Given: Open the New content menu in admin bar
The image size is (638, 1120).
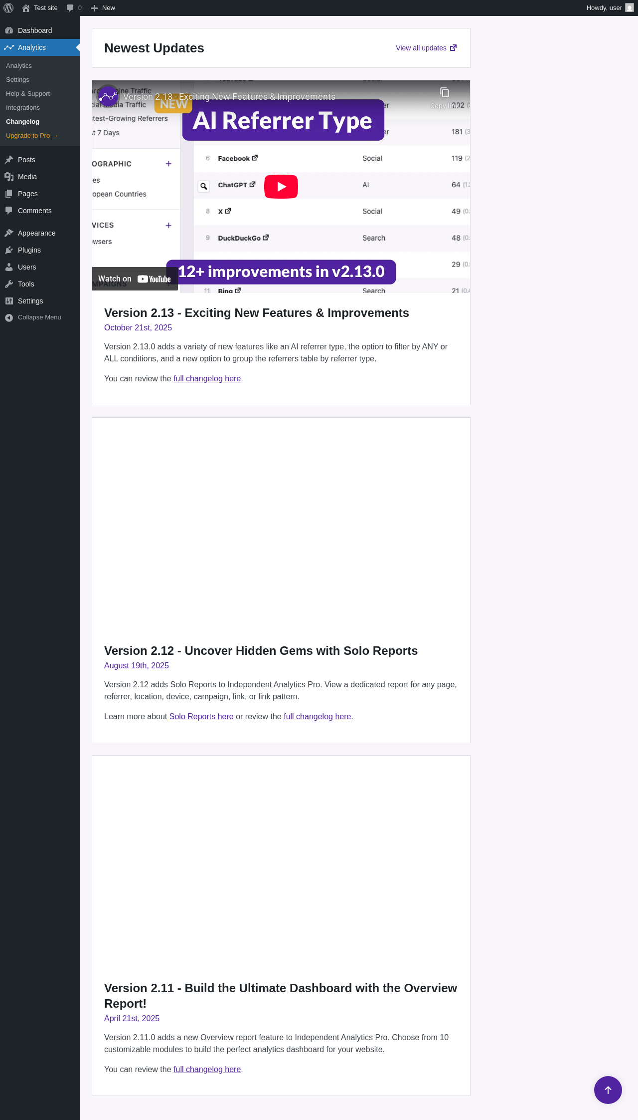Looking at the screenshot, I should pos(103,8).
